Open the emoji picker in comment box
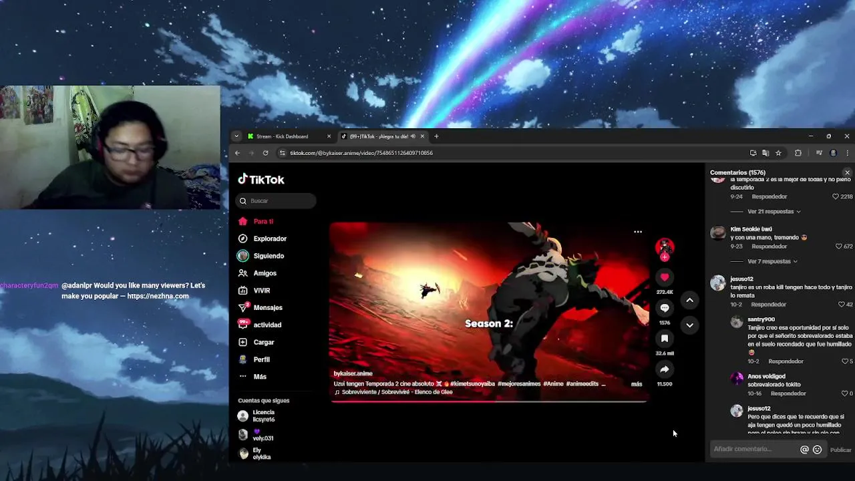The image size is (855, 481). click(817, 450)
